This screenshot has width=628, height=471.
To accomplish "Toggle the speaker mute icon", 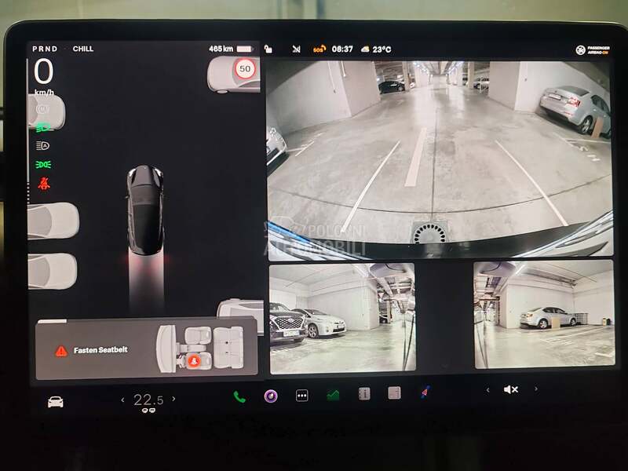I will pyautogui.click(x=511, y=389).
